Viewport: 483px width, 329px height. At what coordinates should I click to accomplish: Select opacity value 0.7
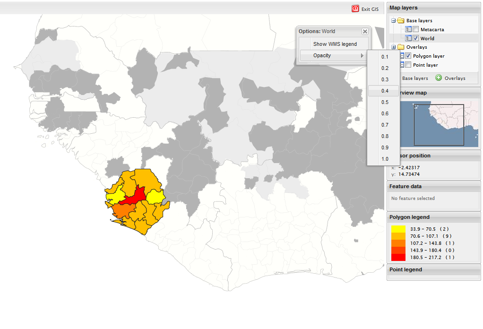(x=385, y=125)
